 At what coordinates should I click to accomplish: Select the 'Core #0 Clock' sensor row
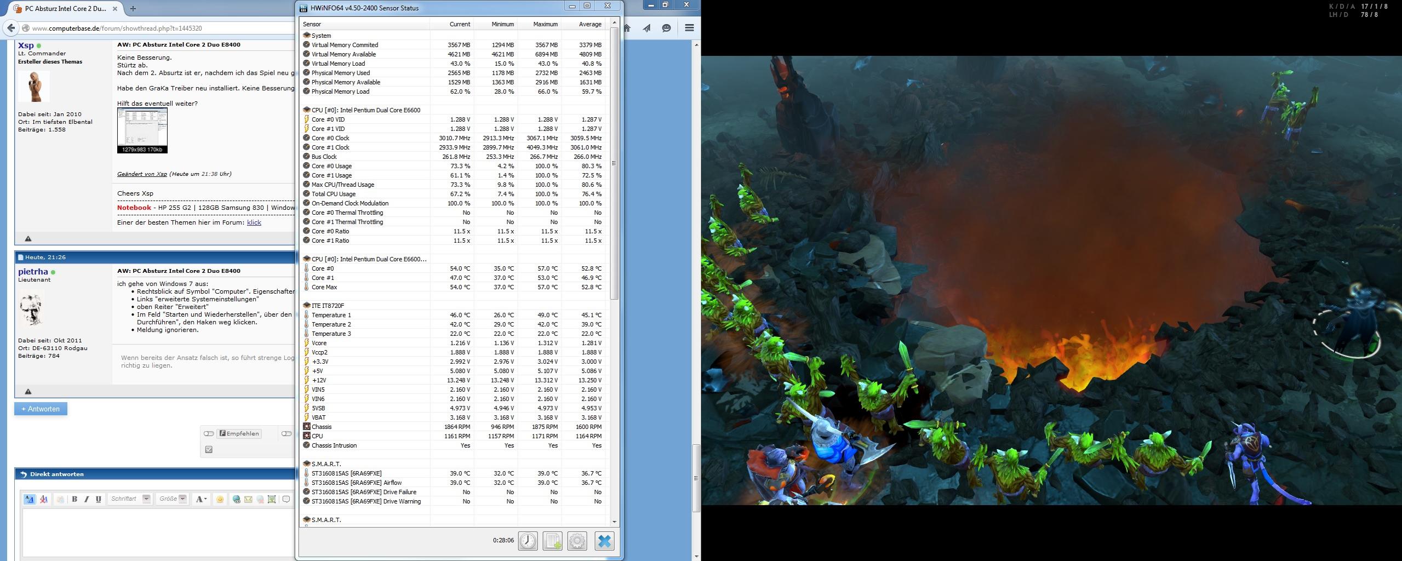click(453, 138)
